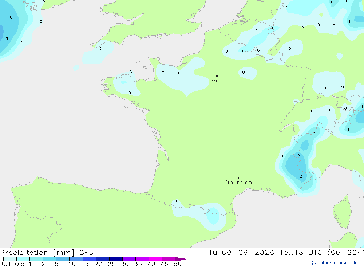Viewport: 364px width, 266px height.
Task: Select the Paris location dot marker
Action: (217, 76)
